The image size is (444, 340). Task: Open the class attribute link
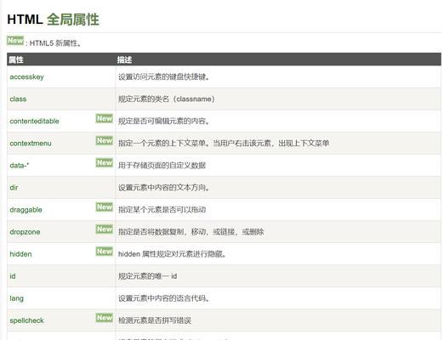point(18,99)
